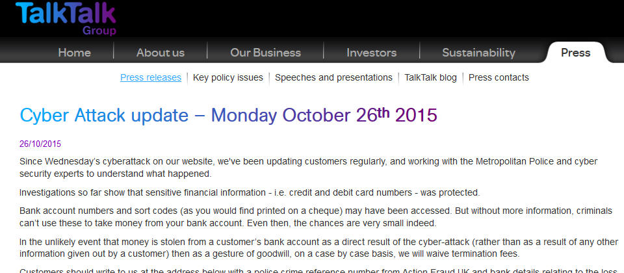The image size is (624, 273).
Task: Click the 26/10/2015 date stamp
Action: click(40, 144)
